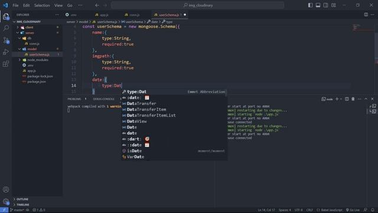This screenshot has width=378, height=213.
Task: Open package.json in the explorer
Action: point(37,82)
